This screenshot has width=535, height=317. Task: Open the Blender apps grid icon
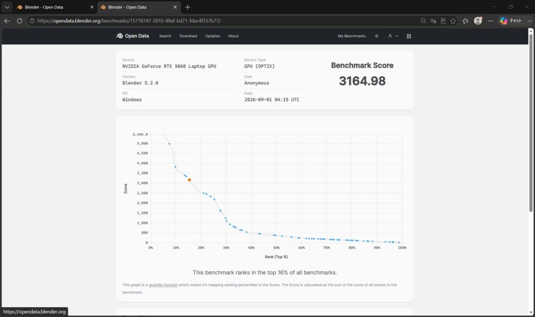pos(409,36)
